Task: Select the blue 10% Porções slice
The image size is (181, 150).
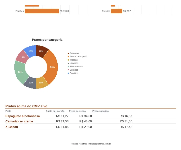Action: (31, 51)
